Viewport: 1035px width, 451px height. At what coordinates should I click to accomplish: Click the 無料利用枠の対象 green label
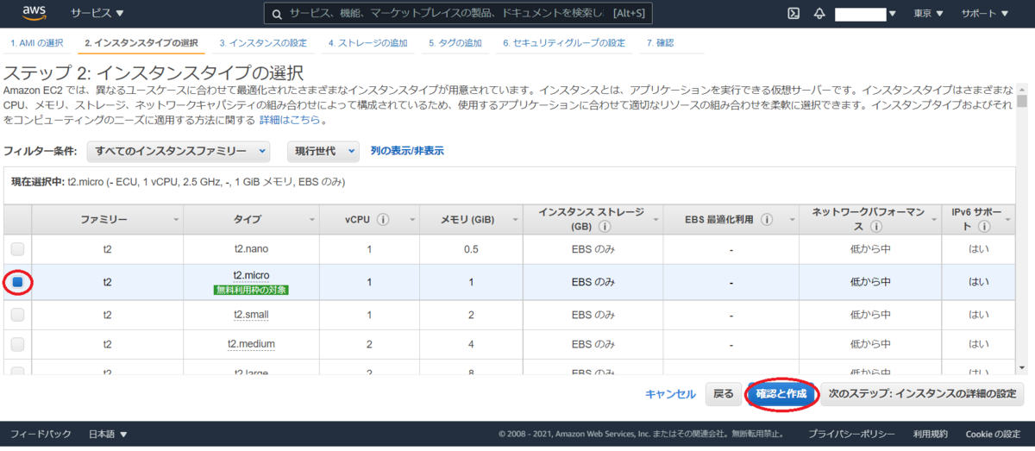click(x=252, y=290)
